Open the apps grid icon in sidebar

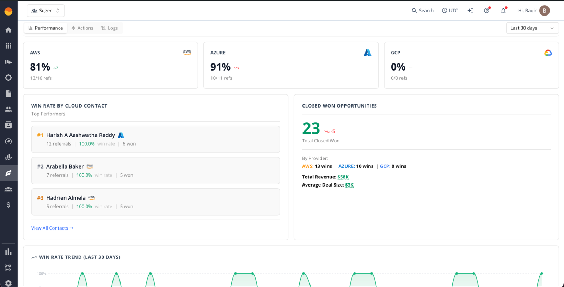(x=8, y=46)
